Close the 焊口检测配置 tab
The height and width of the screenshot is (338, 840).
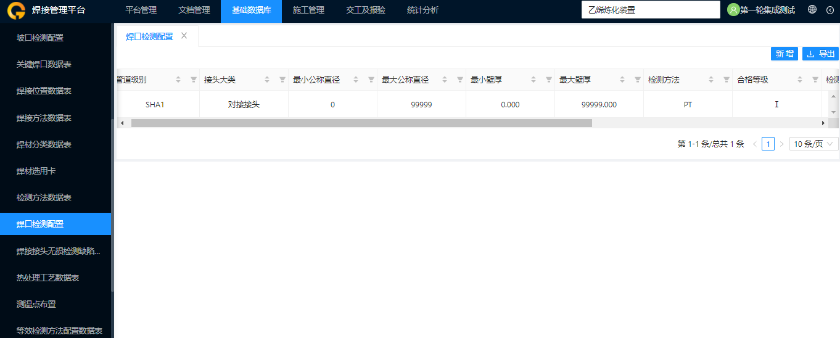(x=184, y=36)
